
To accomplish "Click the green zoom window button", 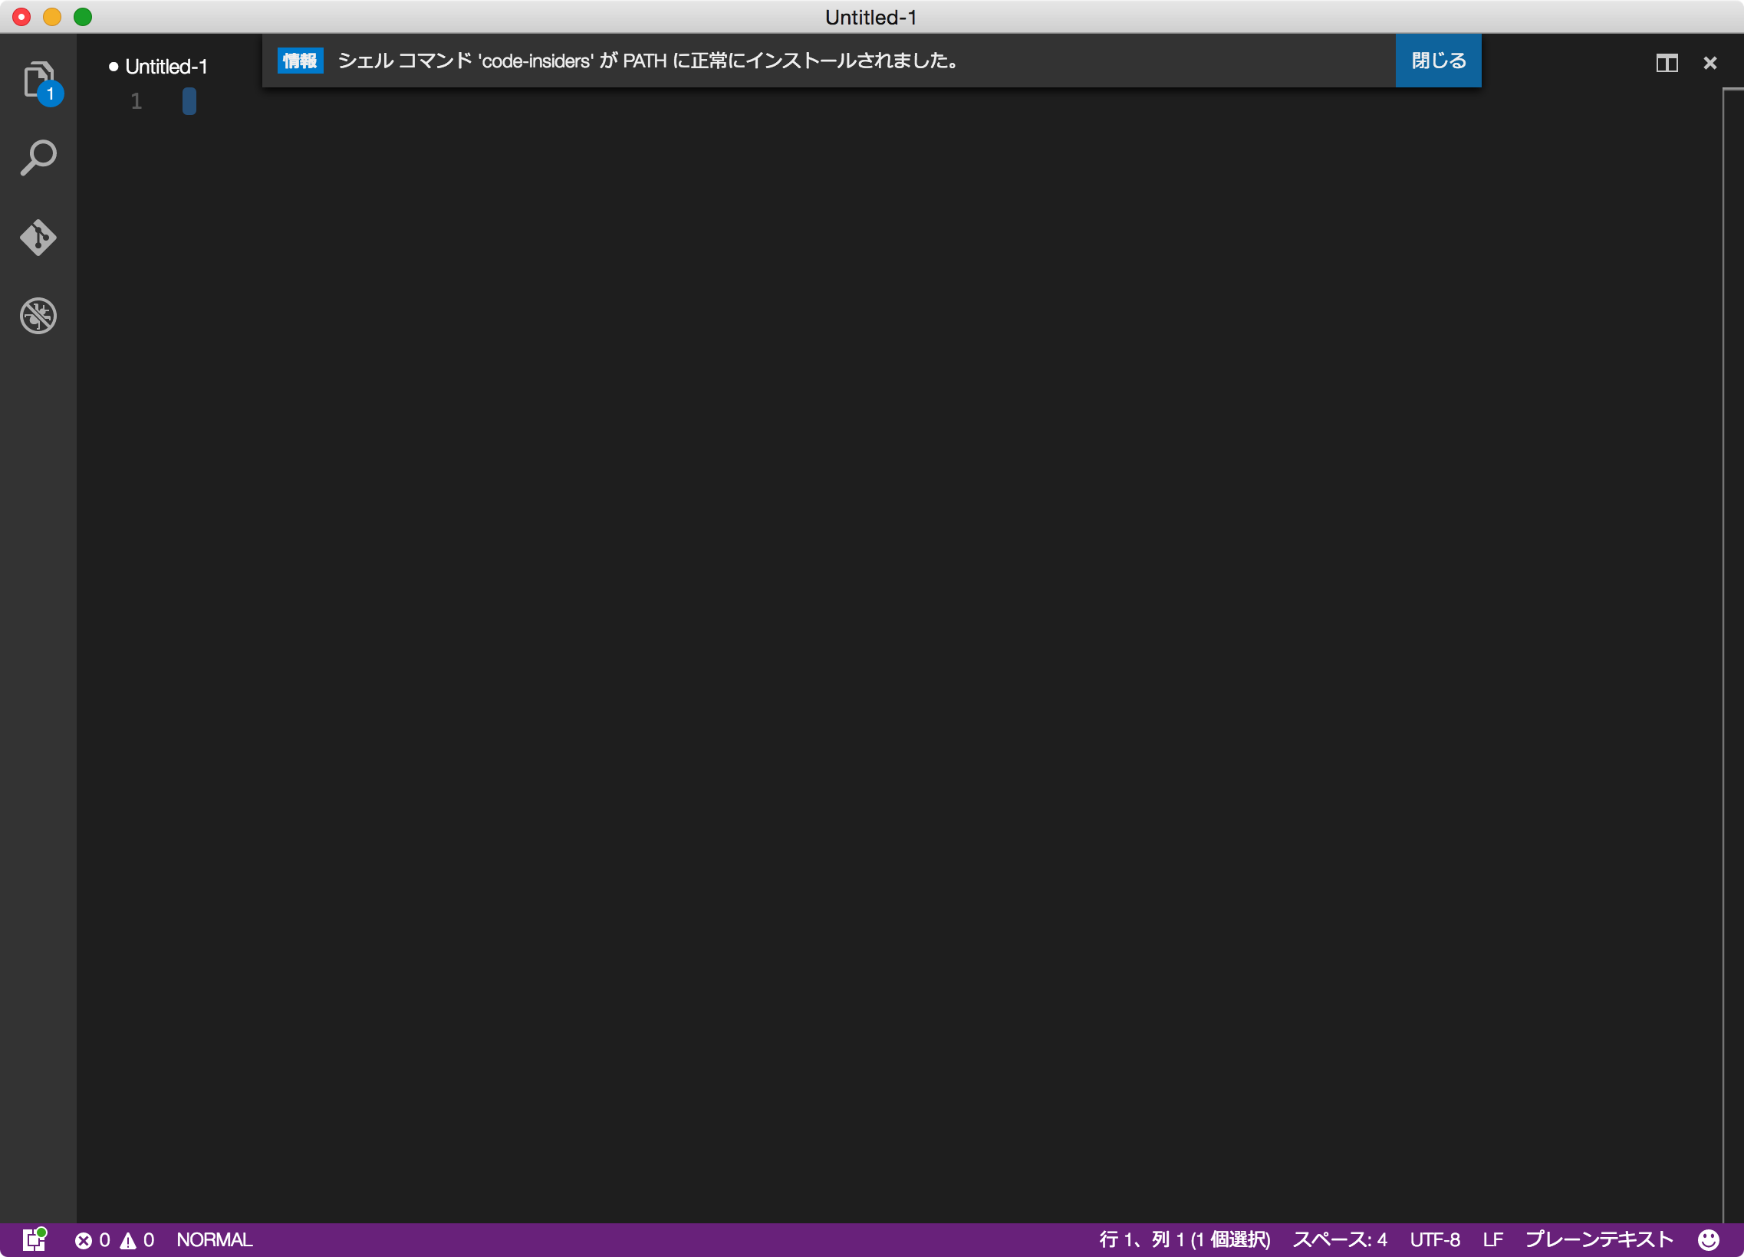I will click(x=83, y=17).
